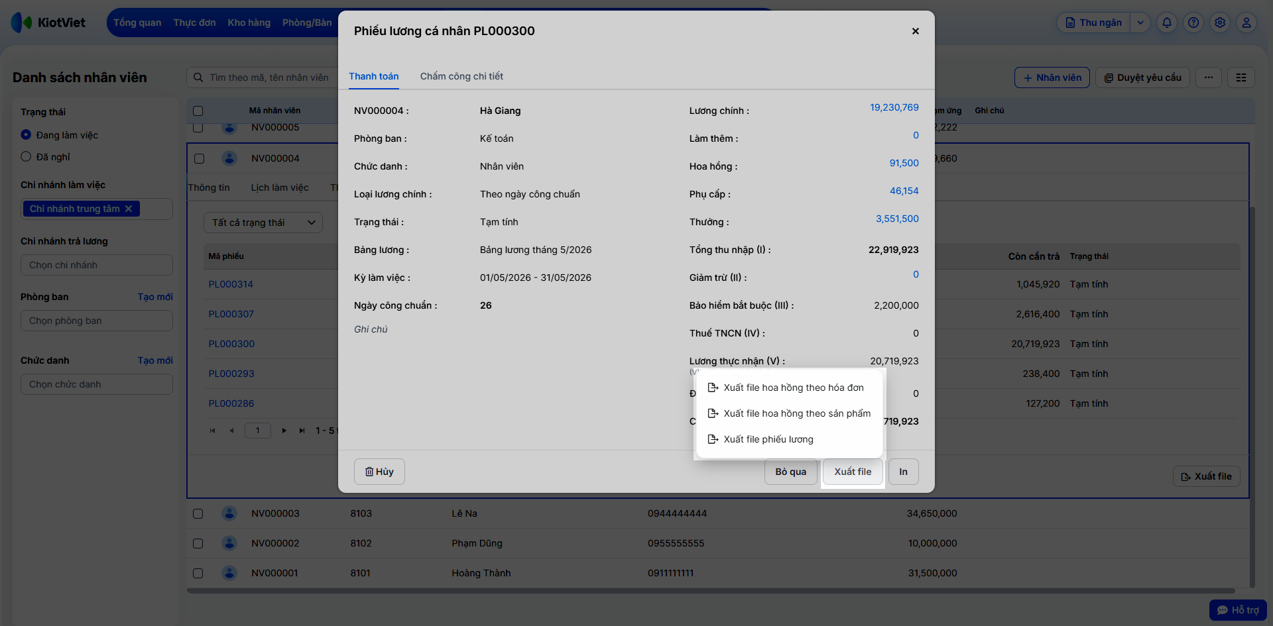Click the In print button
This screenshot has height=626, width=1273.
click(903, 472)
